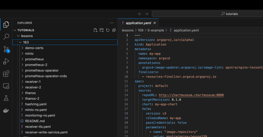This screenshot has height=137, width=263.
Task: Click 159 in the breadcrumb
Action: tap(140, 30)
